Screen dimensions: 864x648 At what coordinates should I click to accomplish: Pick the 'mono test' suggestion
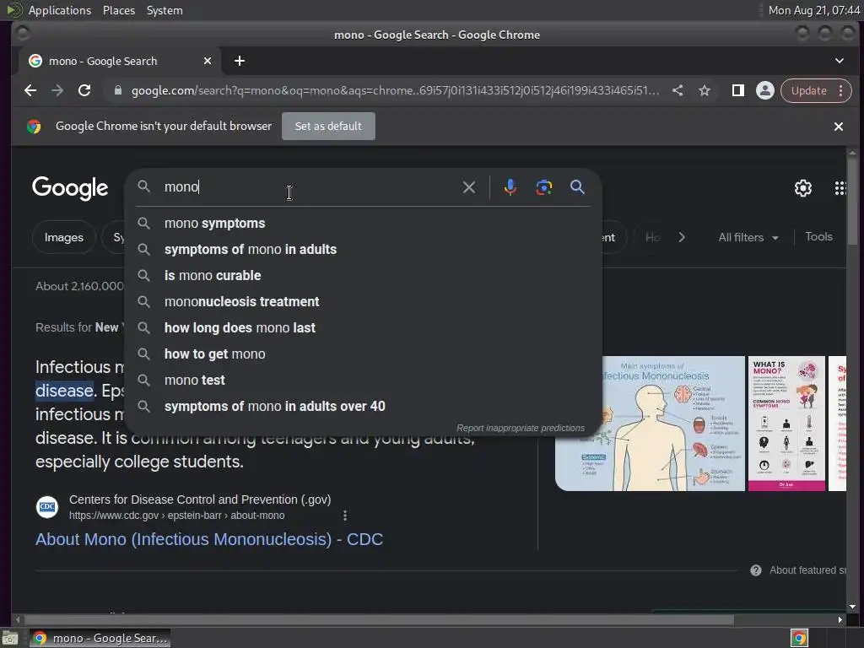coord(364,381)
